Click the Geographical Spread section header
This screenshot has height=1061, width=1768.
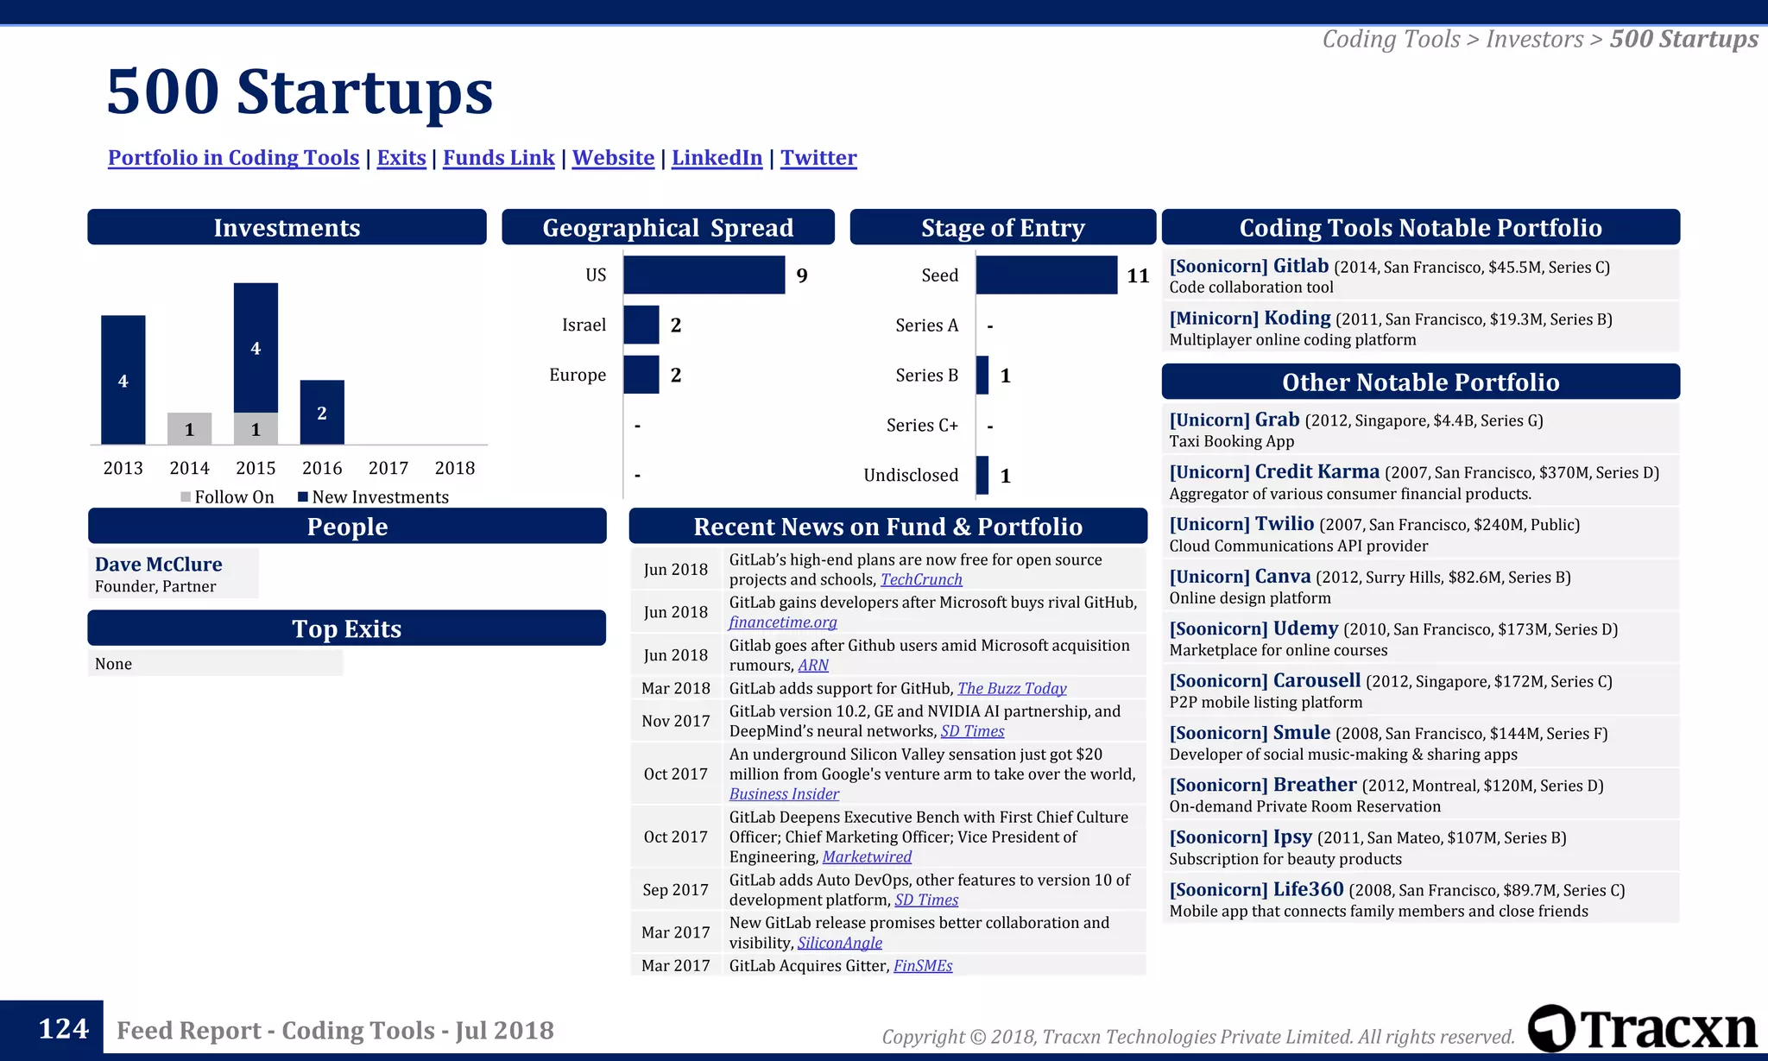[x=668, y=227]
